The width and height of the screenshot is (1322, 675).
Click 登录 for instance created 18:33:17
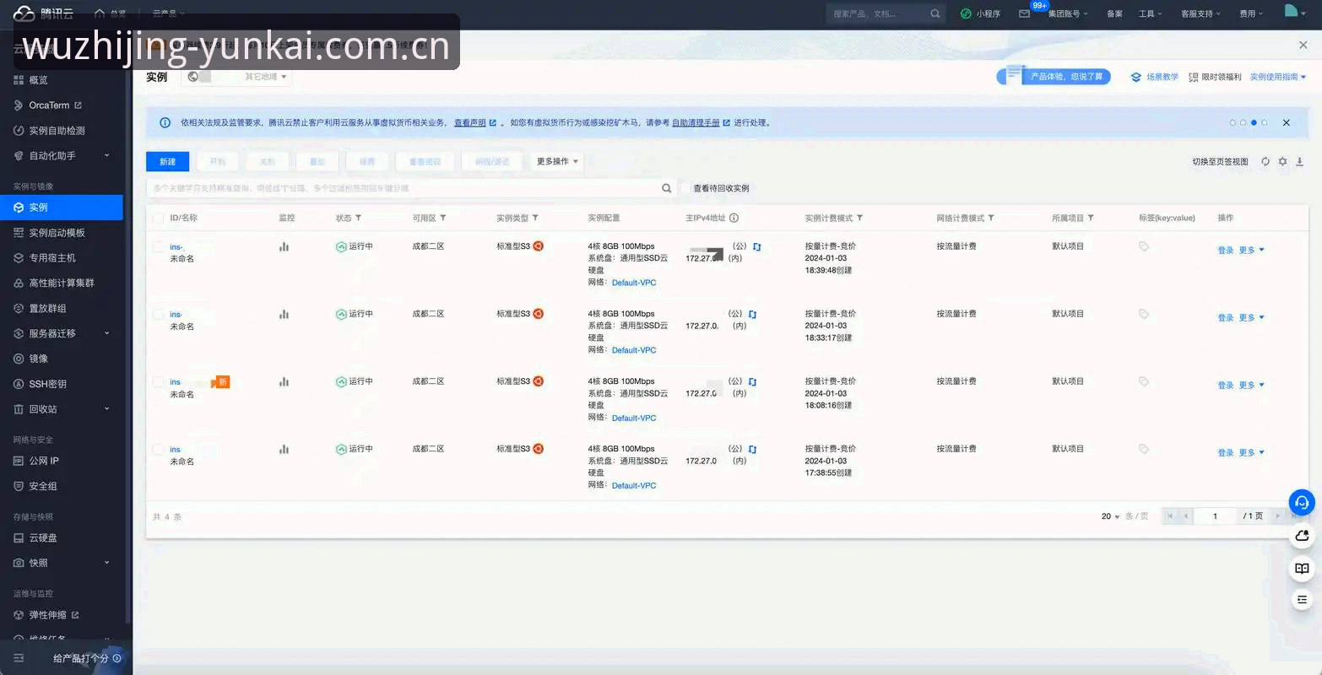point(1226,318)
